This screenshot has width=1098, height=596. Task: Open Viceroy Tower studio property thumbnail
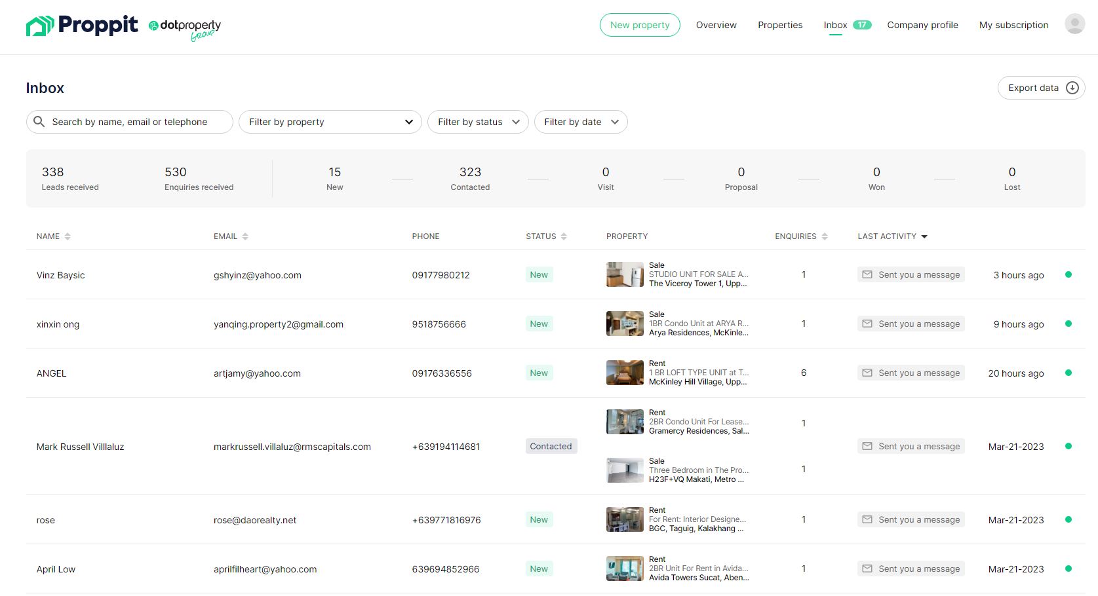point(625,274)
